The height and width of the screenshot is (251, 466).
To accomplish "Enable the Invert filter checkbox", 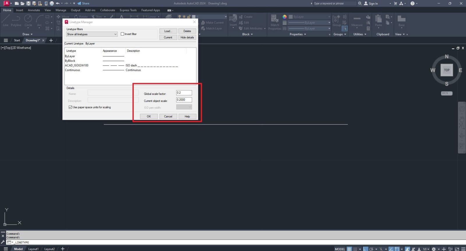I will click(123, 34).
